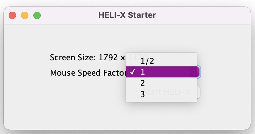Minimize the HELI-X Starter window
Viewport: 255px width, 134px height.
[25, 15]
